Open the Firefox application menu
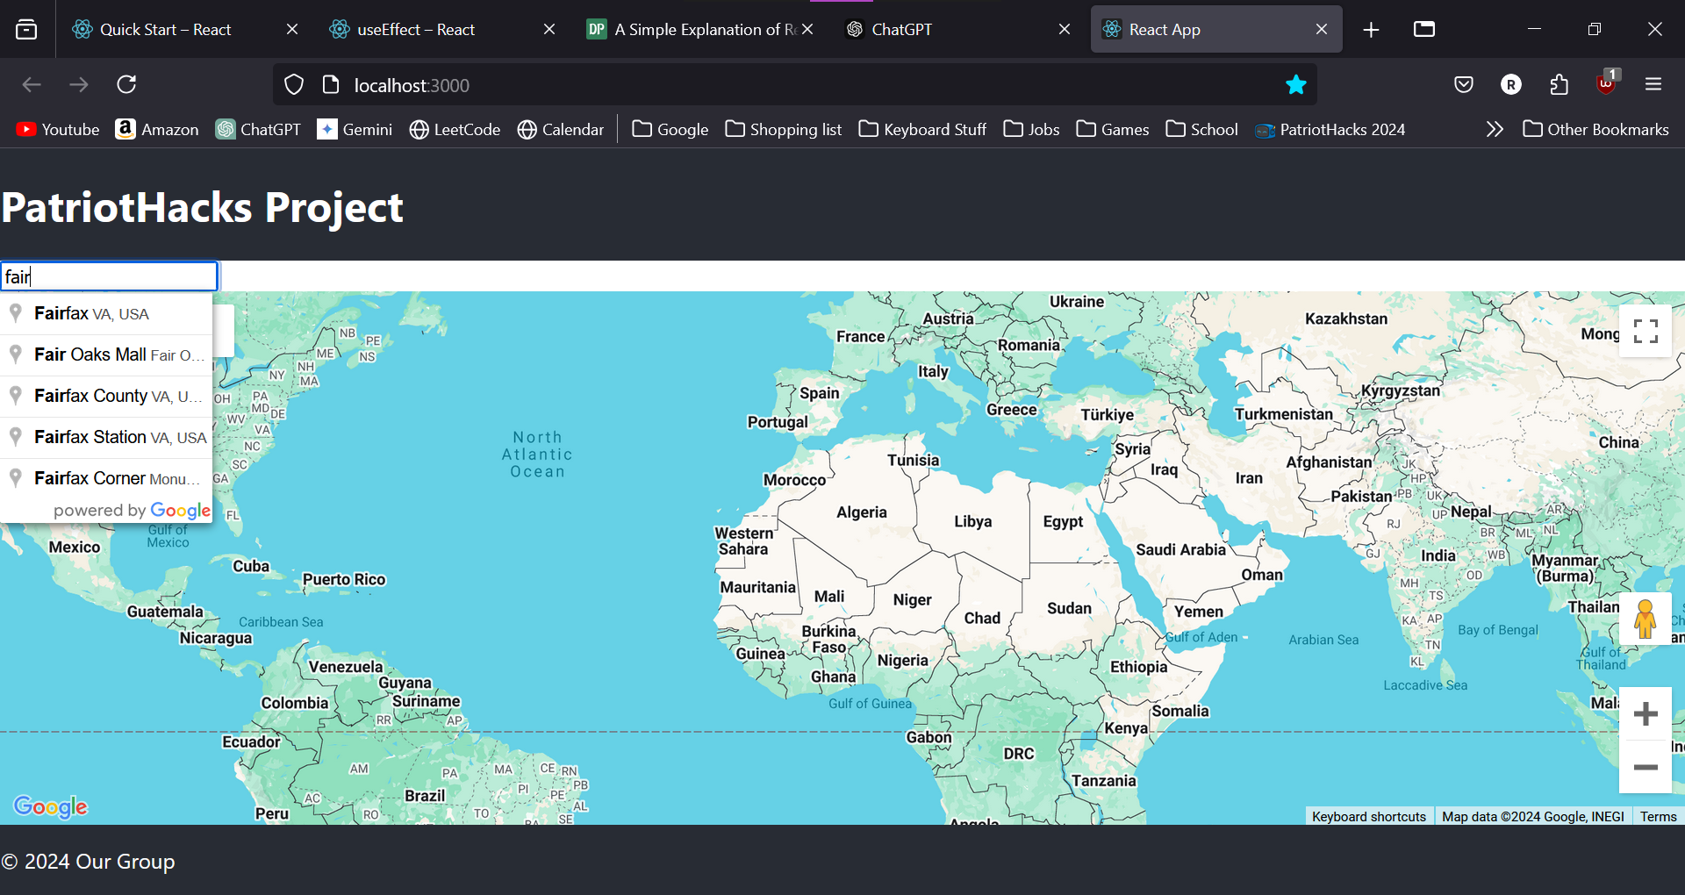The width and height of the screenshot is (1685, 895). tap(1653, 84)
